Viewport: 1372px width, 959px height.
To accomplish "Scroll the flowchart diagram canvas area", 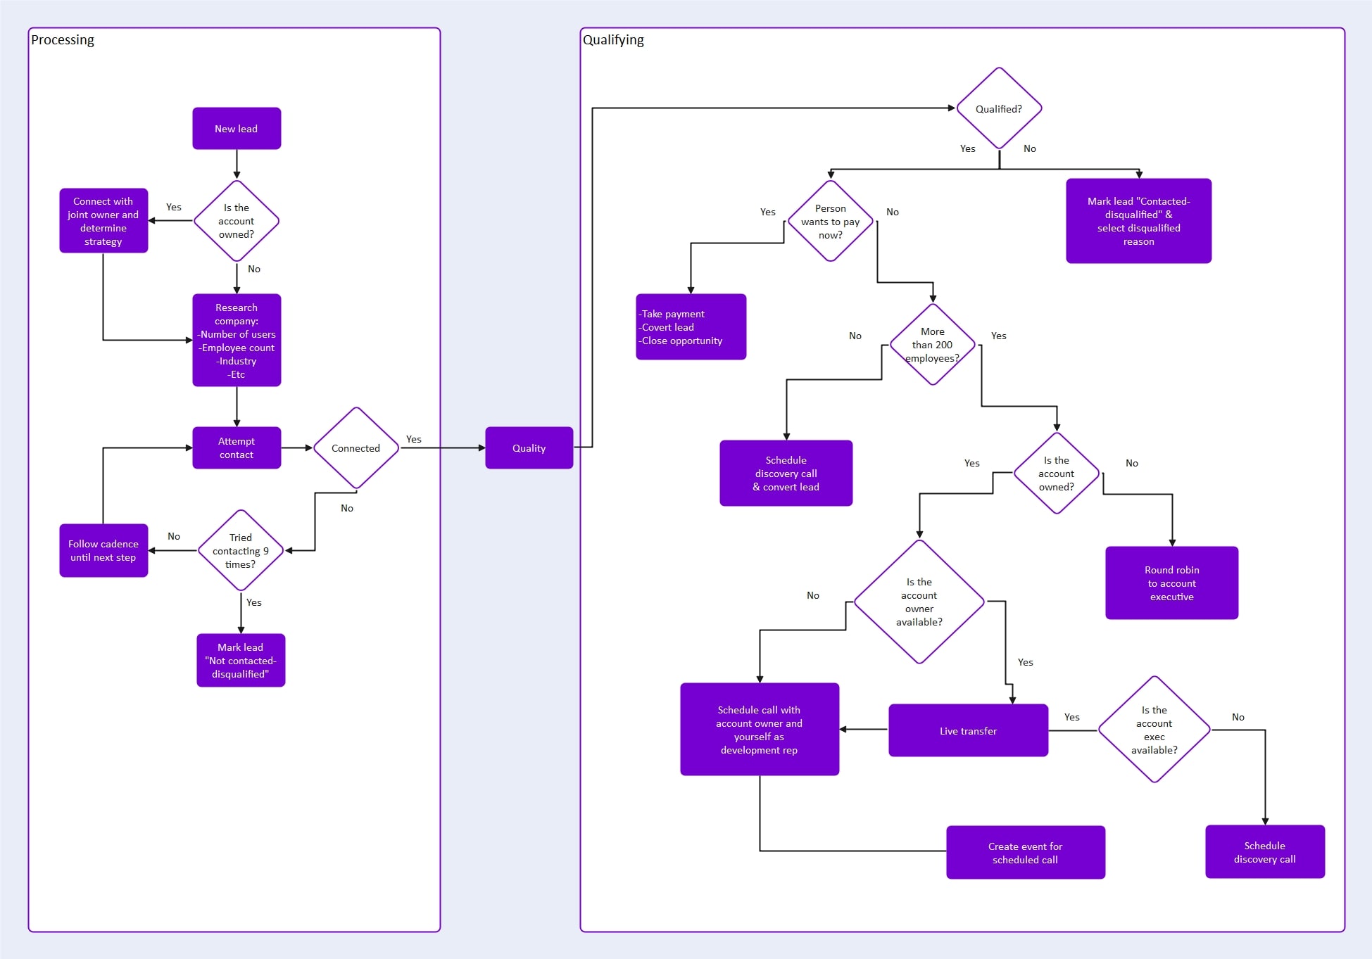I will (686, 480).
